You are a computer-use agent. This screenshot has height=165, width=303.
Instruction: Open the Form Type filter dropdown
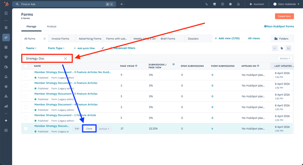(x=56, y=48)
